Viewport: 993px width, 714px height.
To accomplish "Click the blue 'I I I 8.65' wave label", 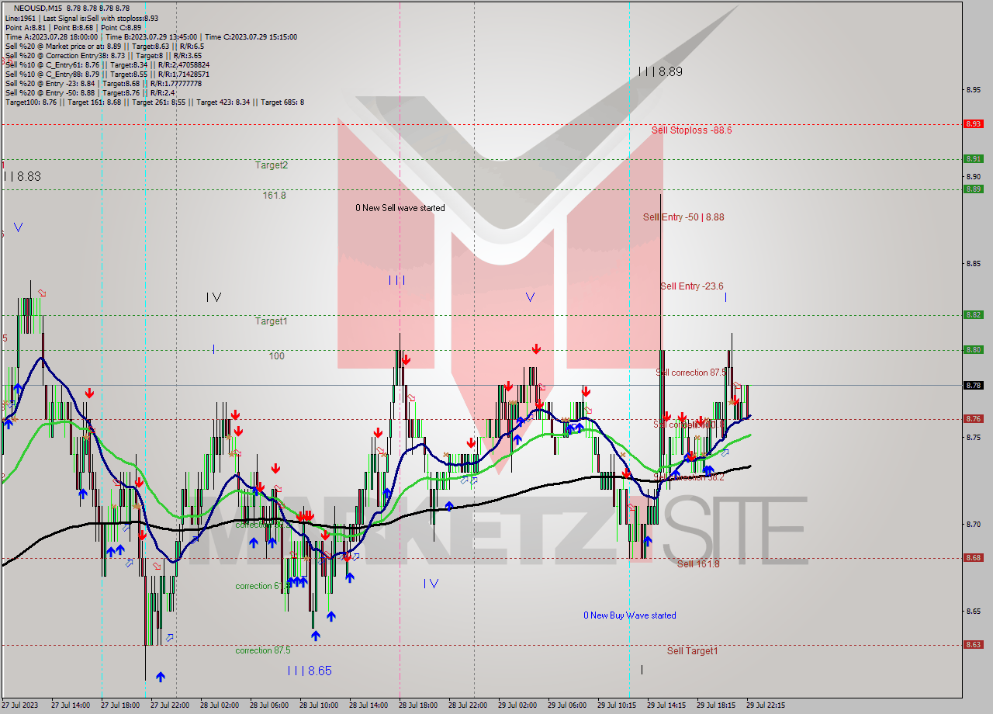I will [310, 671].
